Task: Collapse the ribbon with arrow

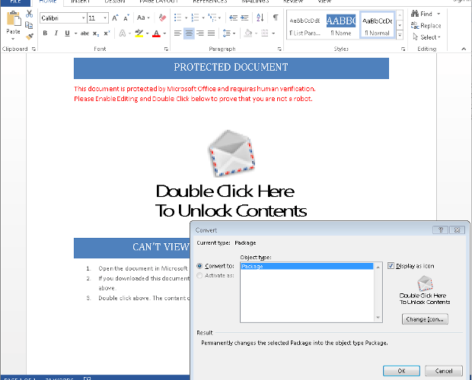Action: (464, 49)
